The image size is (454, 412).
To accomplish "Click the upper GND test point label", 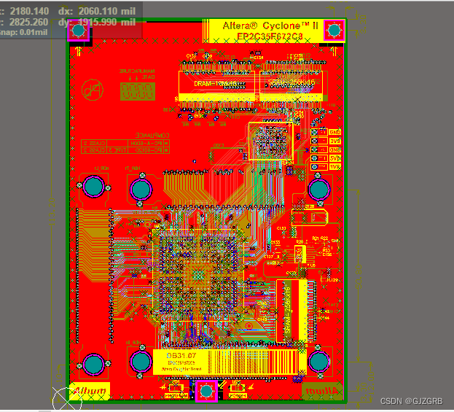I will (x=334, y=133).
